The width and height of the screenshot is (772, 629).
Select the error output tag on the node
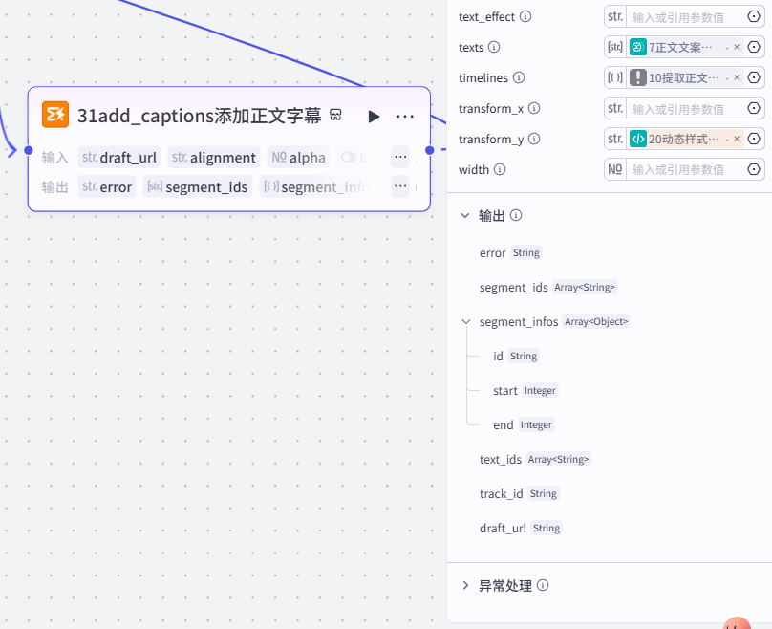107,186
